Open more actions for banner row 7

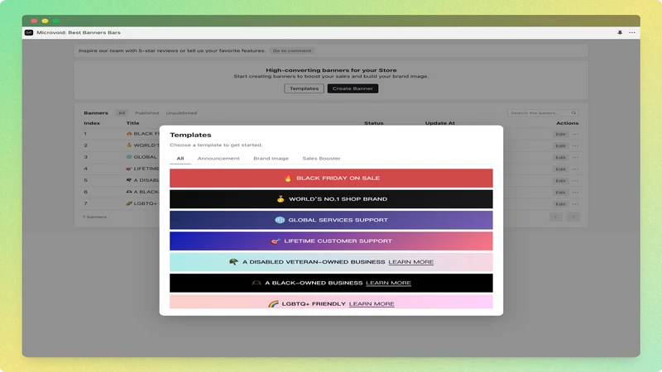tap(575, 204)
